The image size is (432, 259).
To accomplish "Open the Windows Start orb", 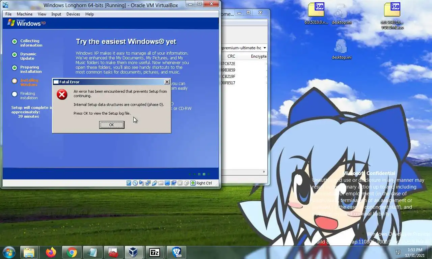I will (9, 252).
